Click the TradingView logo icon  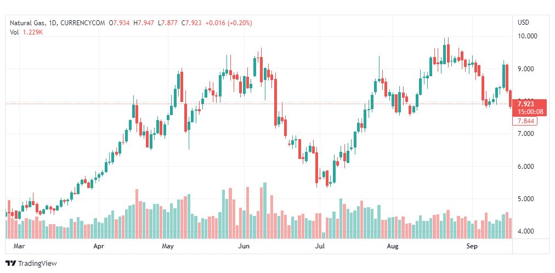coord(11,264)
